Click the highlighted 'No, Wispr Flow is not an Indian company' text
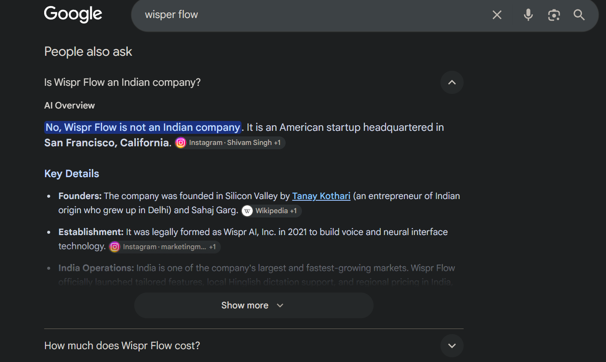606x362 pixels. (143, 127)
